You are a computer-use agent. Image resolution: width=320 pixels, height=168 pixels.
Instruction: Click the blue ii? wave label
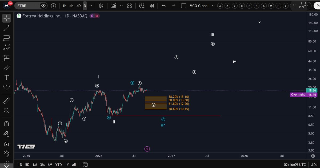coord(163,125)
